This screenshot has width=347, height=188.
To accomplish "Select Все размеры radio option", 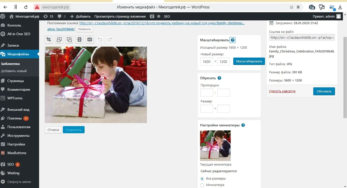I will 202,179.
